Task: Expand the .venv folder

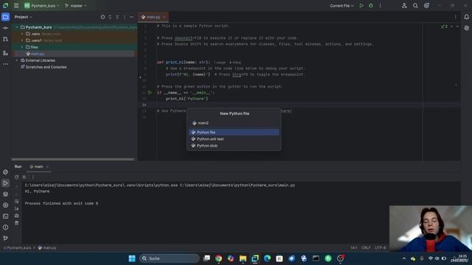Action: (22, 34)
